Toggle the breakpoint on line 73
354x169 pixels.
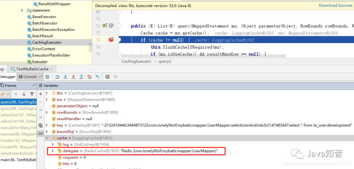click(x=111, y=40)
